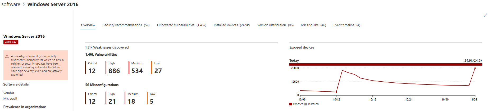The height and width of the screenshot is (111, 488).
Task: Click the gray Installed legend swatch
Action: 306,104
